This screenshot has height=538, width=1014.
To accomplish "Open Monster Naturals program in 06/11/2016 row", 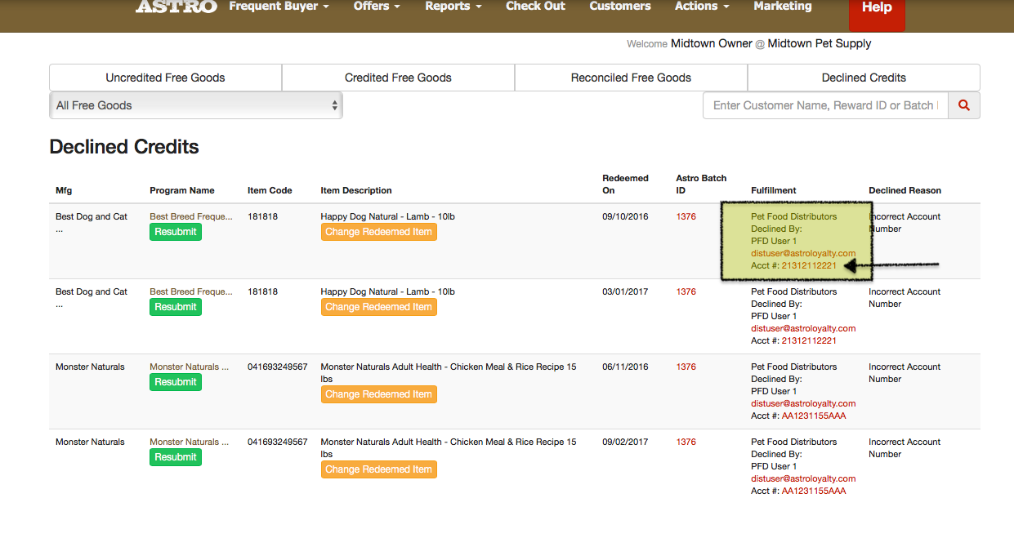I will point(190,367).
